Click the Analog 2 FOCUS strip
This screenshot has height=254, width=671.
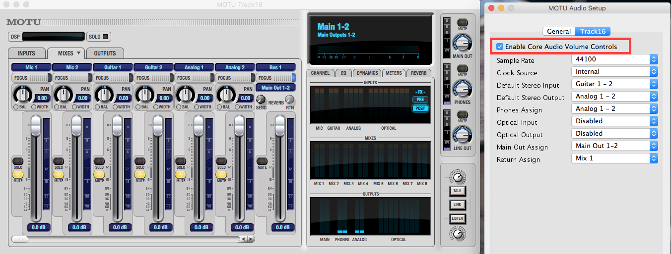(235, 78)
